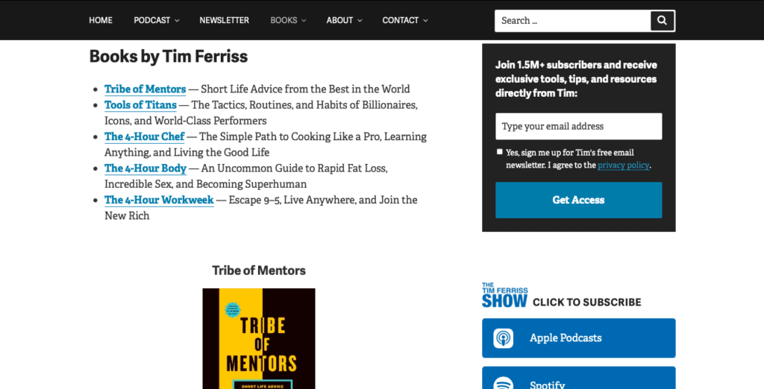This screenshot has width=764, height=389.
Task: Click the Apple Podcasts icon
Action: (504, 338)
